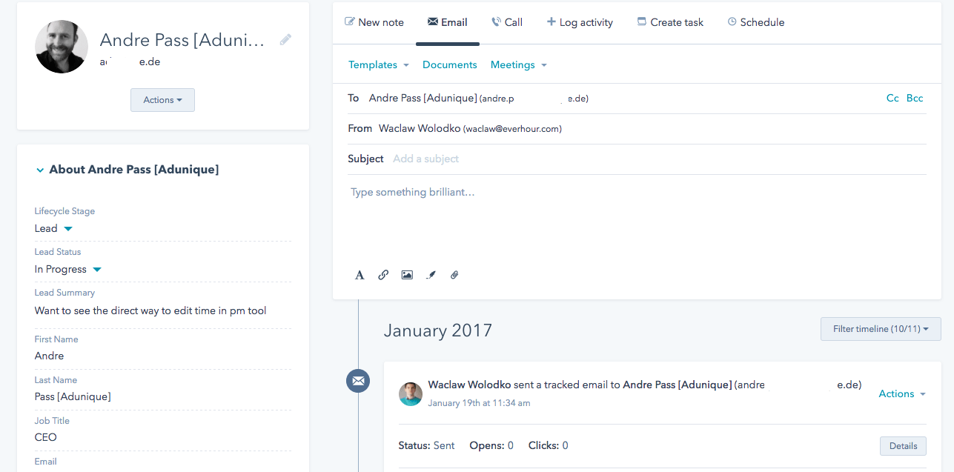Open text formatting options in email toolbar
This screenshot has width=954, height=472.
(360, 275)
